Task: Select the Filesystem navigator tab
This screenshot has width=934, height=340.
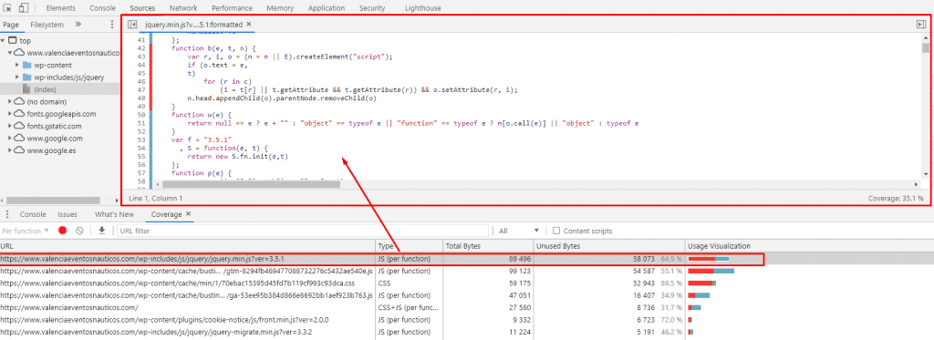Action: click(47, 25)
